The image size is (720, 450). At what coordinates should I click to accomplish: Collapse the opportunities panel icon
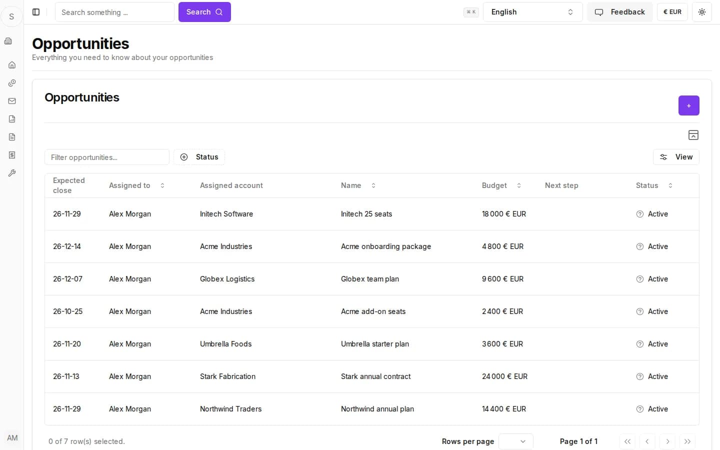coord(693,135)
